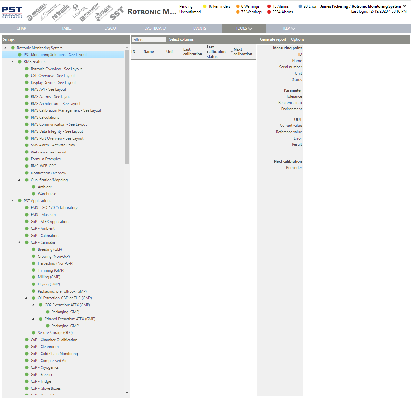Viewport: 411px width, 400px height.
Task: Open the user account dropdown arrow
Action: pos(405,6)
